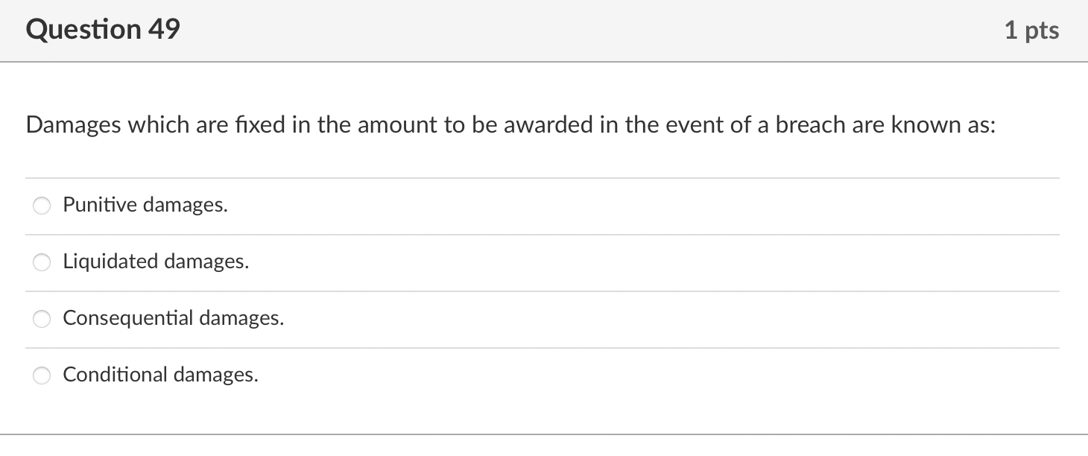Viewport: 1088px width, 456px height.
Task: Click the divider below the question text
Action: (544, 177)
